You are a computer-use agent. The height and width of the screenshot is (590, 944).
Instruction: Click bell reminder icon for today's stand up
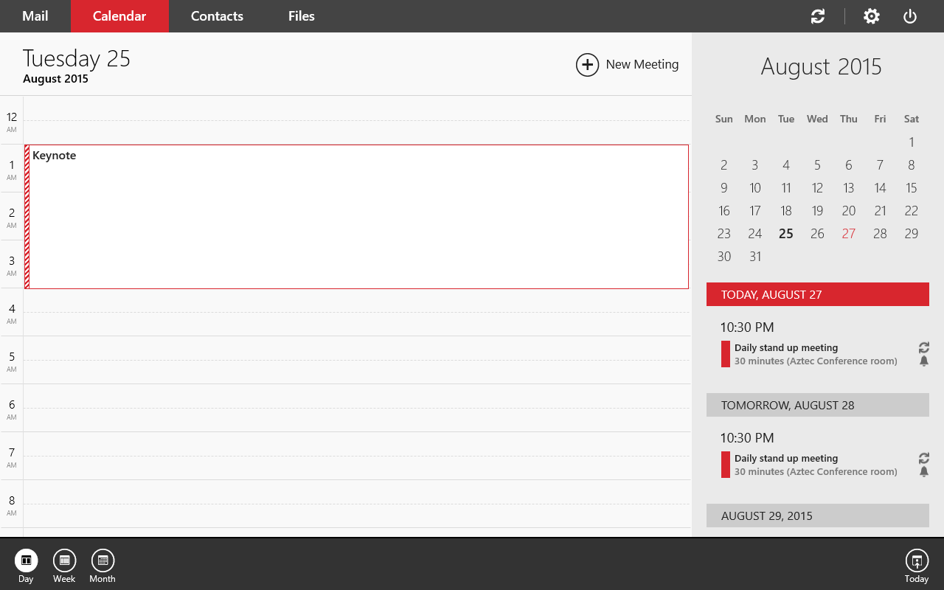pos(923,361)
